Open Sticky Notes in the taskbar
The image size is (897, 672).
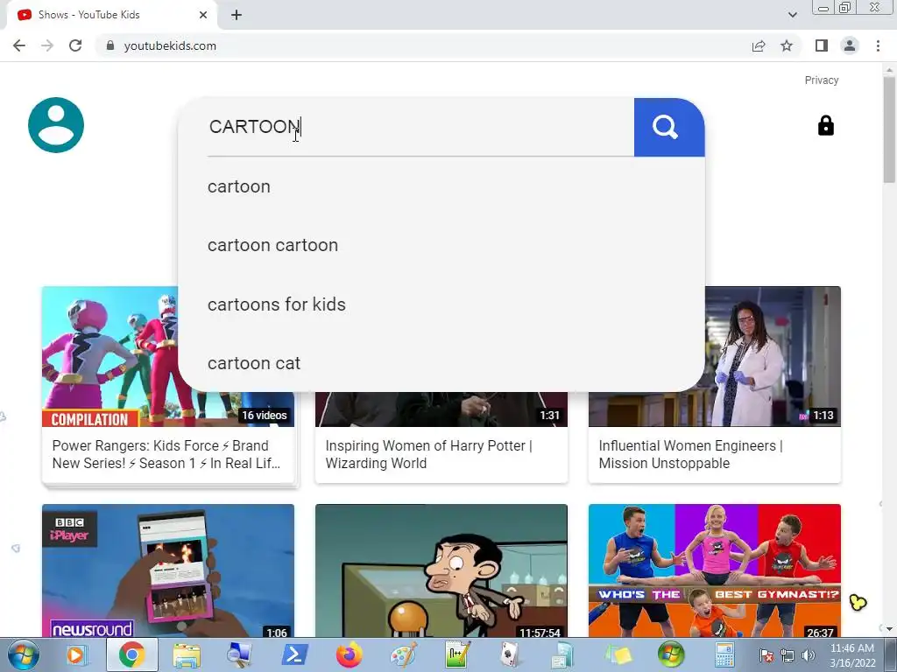[x=618, y=654]
